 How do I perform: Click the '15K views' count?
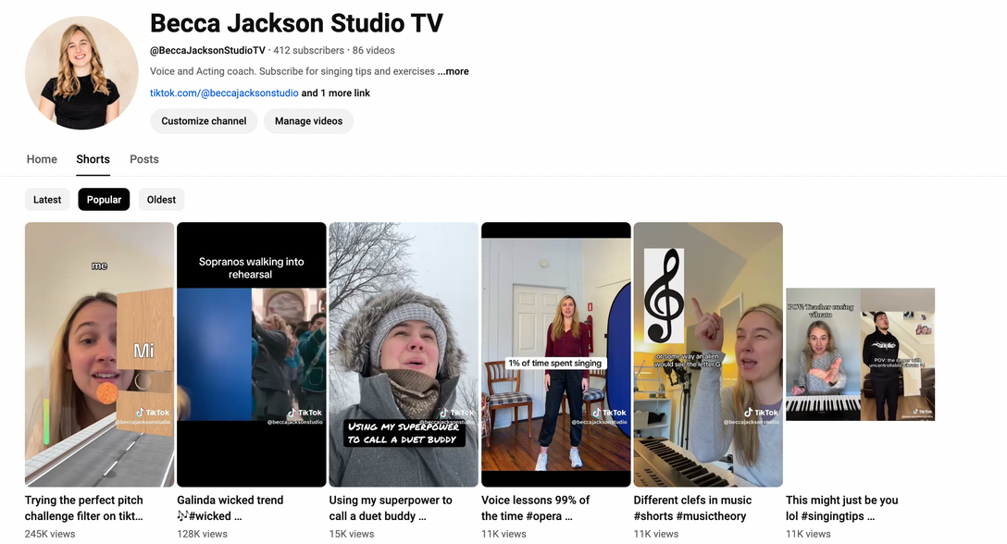[352, 534]
